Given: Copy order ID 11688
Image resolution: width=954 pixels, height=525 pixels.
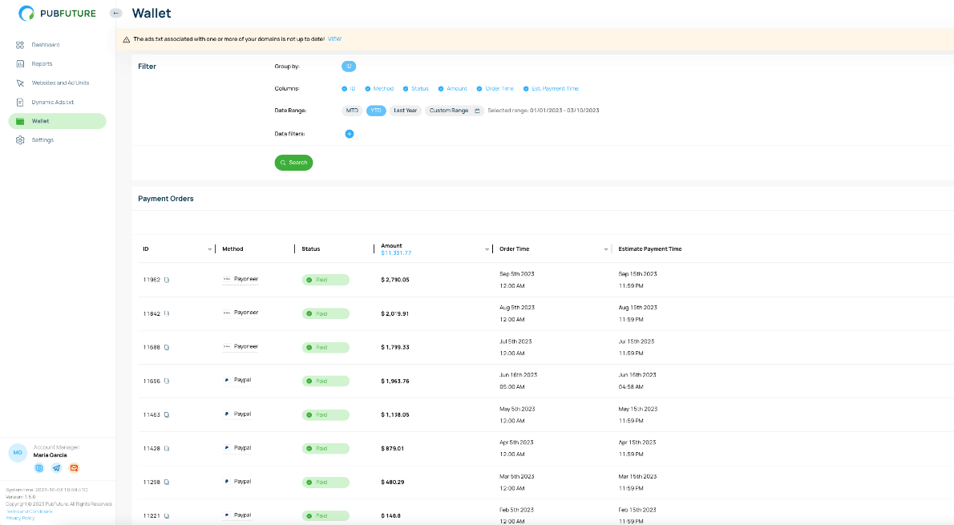Looking at the screenshot, I should pyautogui.click(x=167, y=347).
